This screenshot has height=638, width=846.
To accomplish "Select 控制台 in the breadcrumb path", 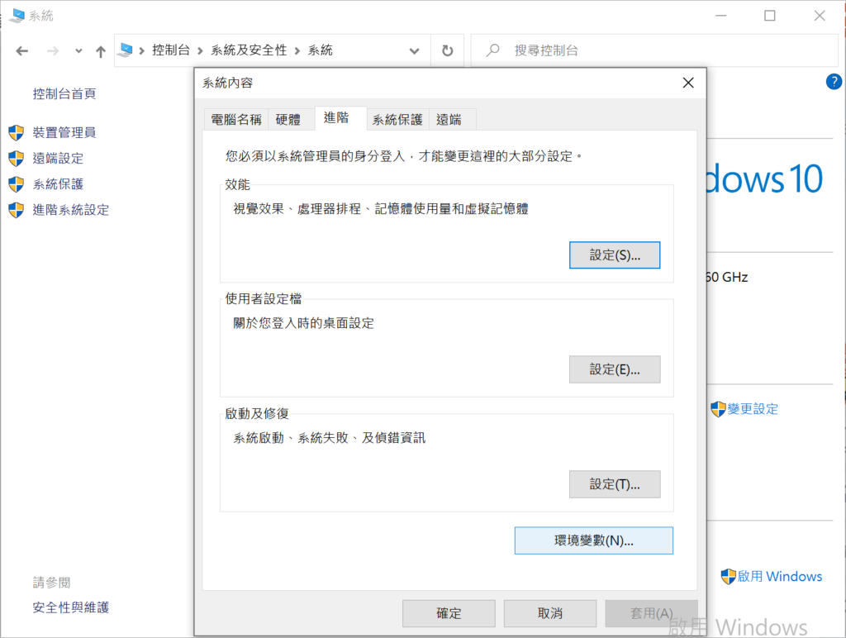I will click(x=171, y=50).
